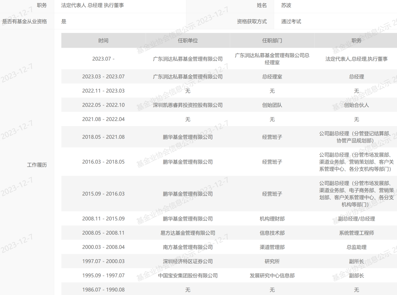Select the text 法定代表人 总经理 执行董事 in the header
Image resolution: width=397 pixels, height=295 pixels.
point(92,5)
